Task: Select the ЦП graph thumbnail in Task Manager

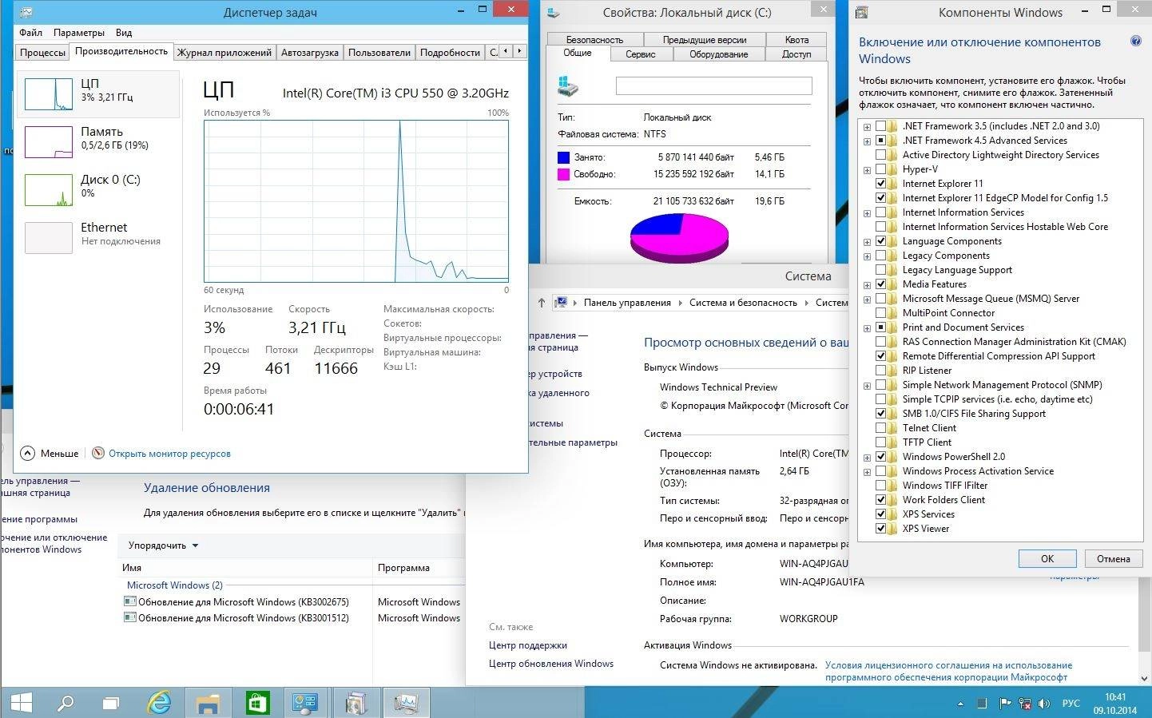Action: [x=49, y=94]
